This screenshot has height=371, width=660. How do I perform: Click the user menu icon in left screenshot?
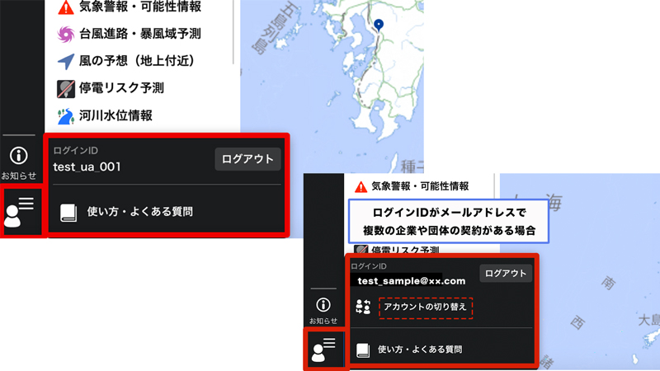pyautogui.click(x=19, y=212)
